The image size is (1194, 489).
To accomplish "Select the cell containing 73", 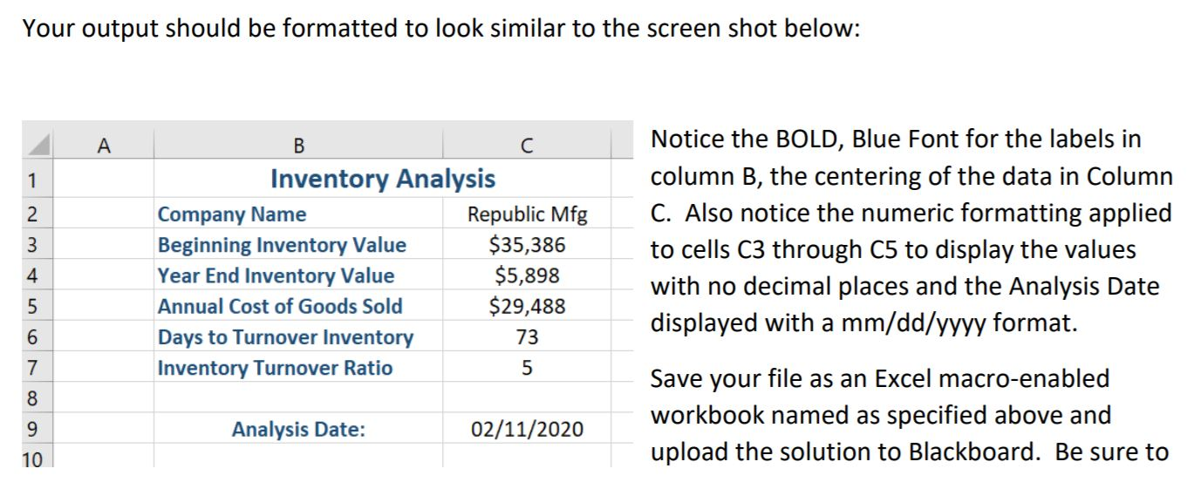I will click(527, 336).
